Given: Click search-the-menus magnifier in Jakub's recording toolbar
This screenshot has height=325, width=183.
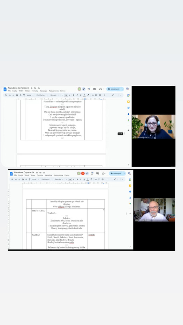Looking at the screenshot, I should pyautogui.click(x=12, y=179).
